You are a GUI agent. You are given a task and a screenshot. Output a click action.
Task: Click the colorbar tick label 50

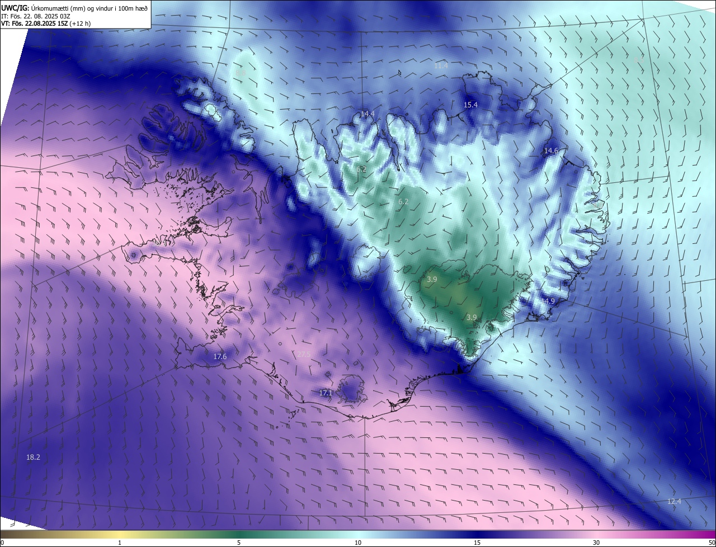(x=712, y=543)
